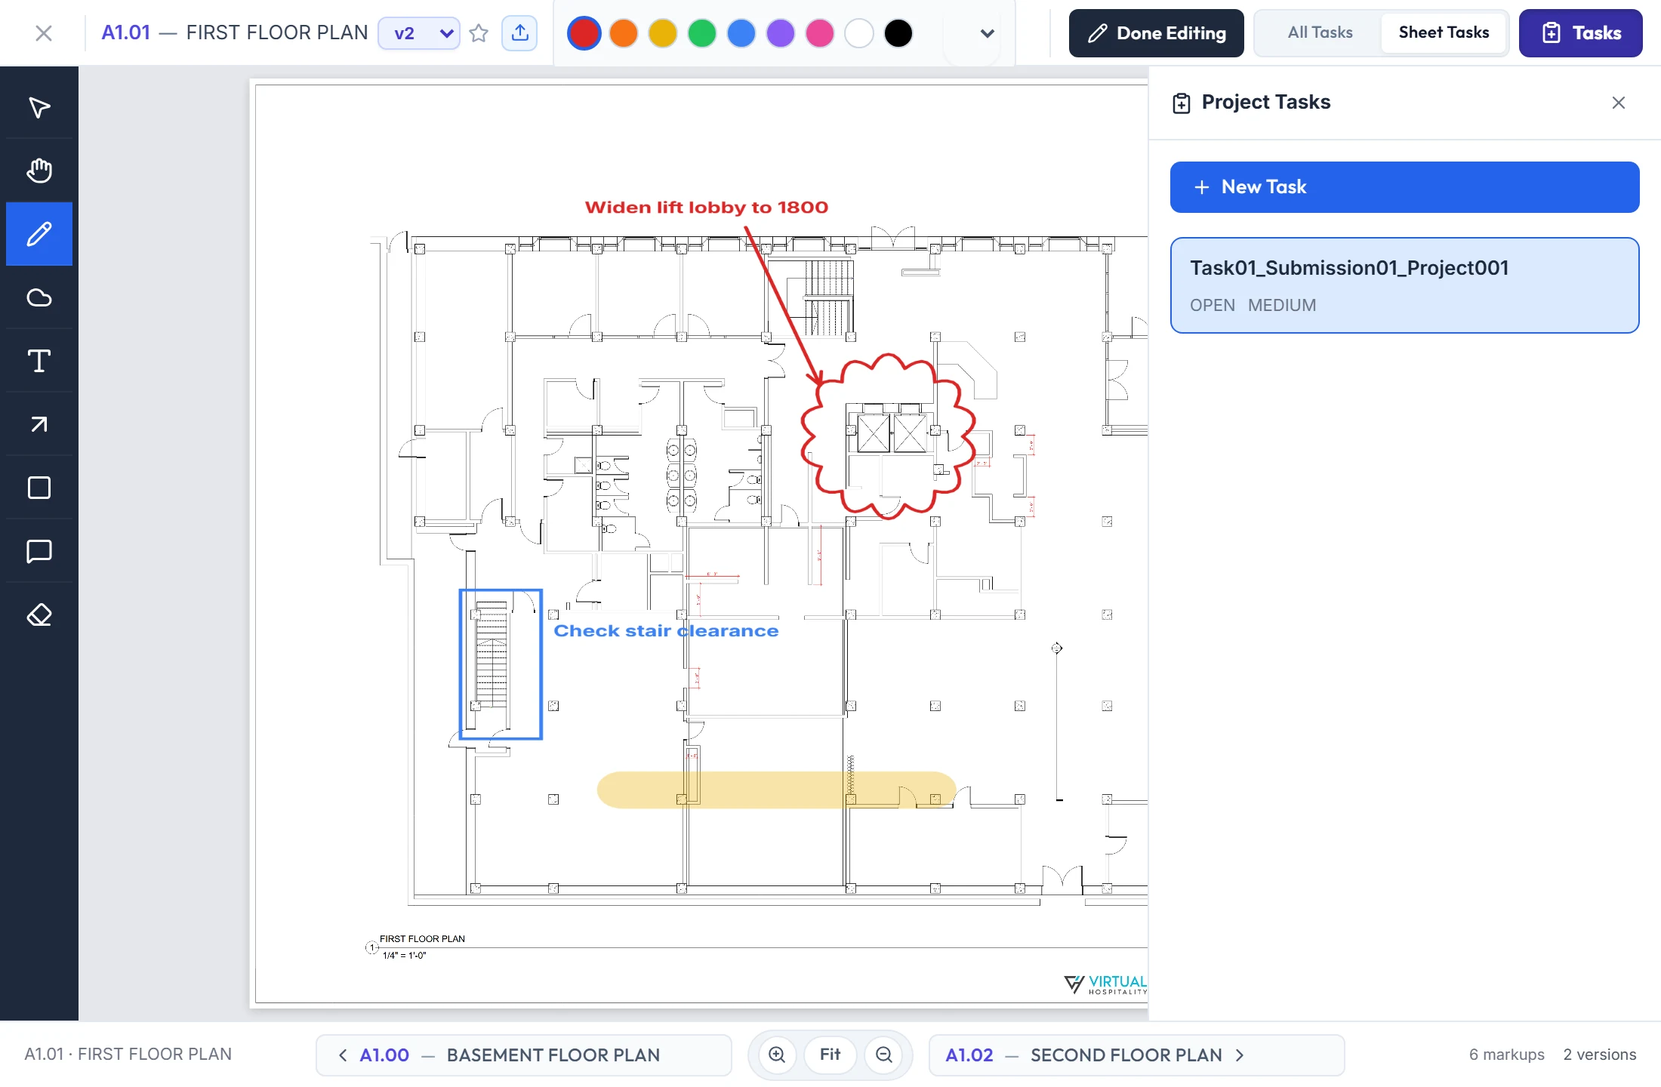Go to previous sheet A1.00 Basement Floor Plan
1661x1087 pixels.
pos(524,1055)
